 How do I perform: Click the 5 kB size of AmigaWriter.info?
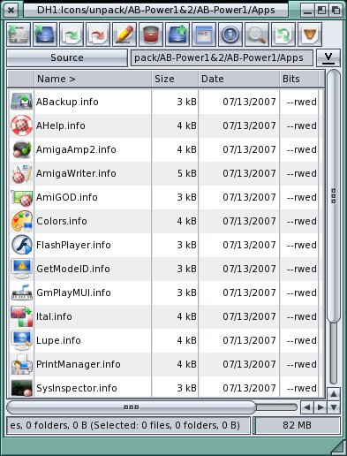point(186,173)
